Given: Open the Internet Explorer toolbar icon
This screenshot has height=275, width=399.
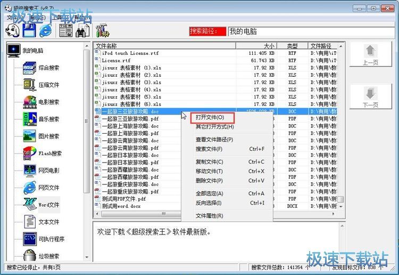Looking at the screenshot, I should (x=46, y=30).
